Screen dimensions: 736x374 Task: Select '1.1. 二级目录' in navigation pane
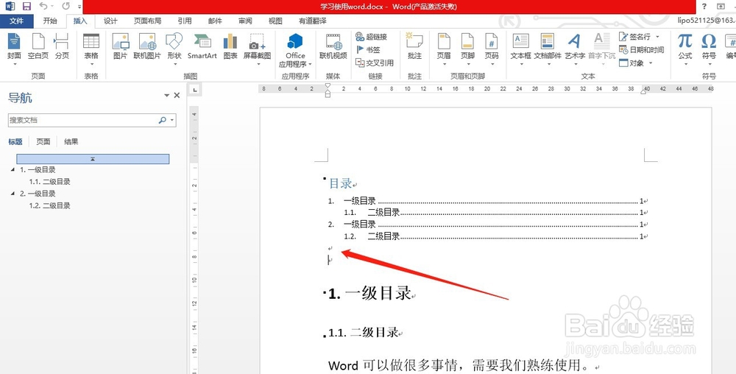(50, 182)
